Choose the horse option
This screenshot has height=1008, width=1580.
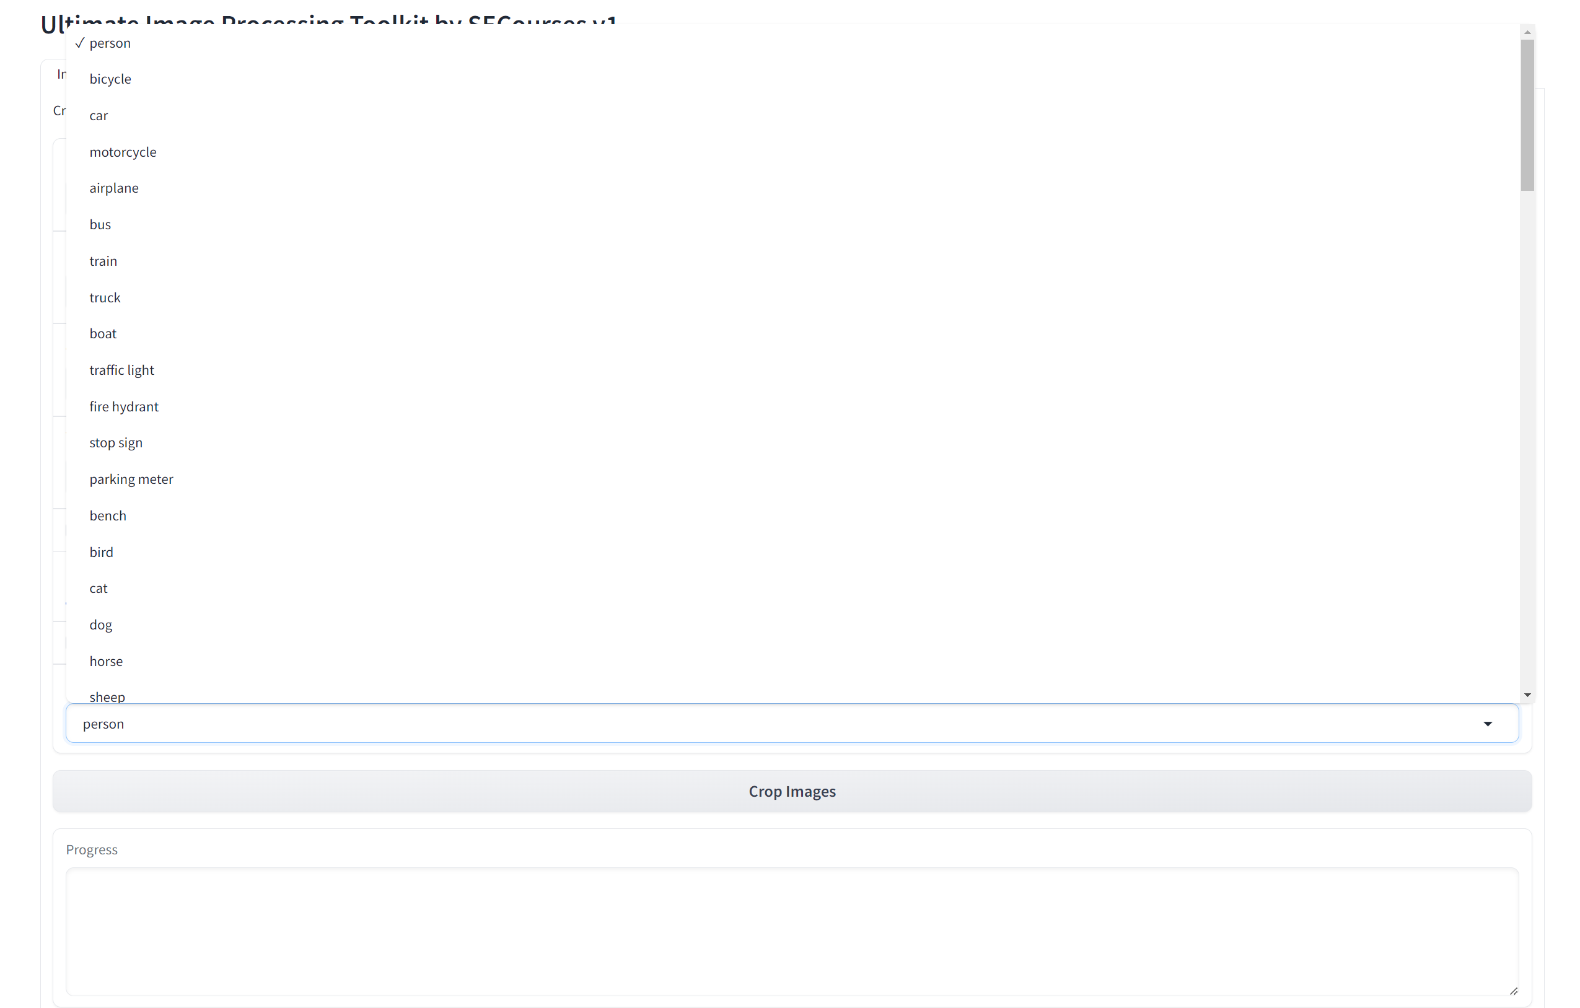click(105, 662)
